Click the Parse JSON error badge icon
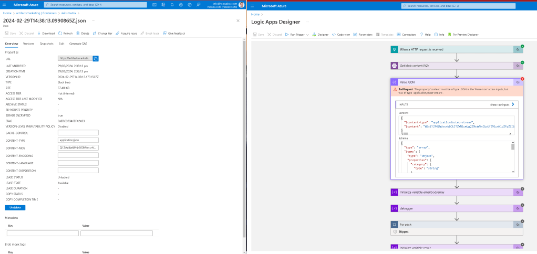This screenshot has height=254, width=537. click(522, 79)
